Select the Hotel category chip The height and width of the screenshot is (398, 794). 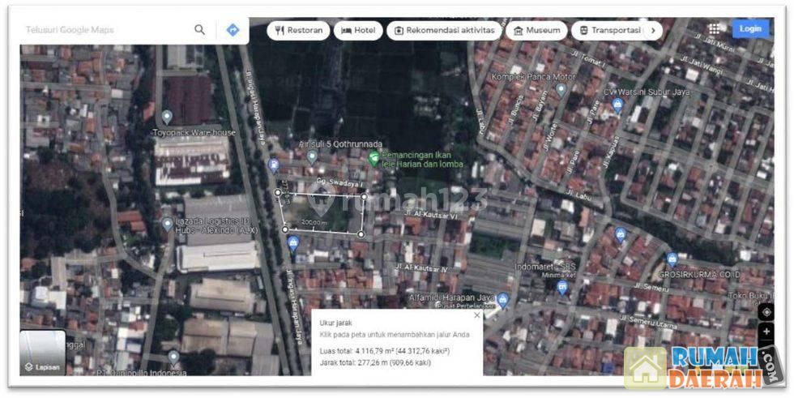click(x=358, y=31)
